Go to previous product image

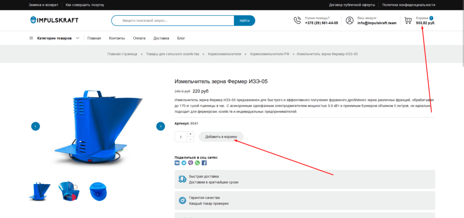(x=35, y=126)
